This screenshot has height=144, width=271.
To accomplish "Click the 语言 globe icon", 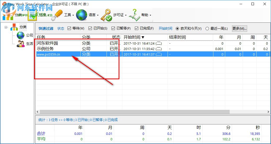I will pyautogui.click(x=82, y=15).
